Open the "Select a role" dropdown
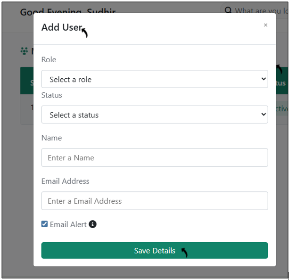289x280 pixels. coord(155,79)
